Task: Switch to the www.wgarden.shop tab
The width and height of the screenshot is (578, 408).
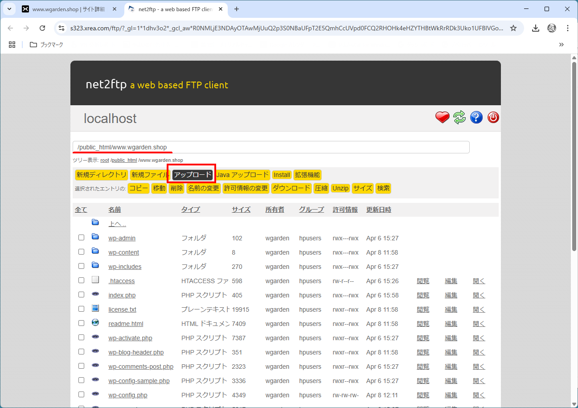Action: (x=67, y=9)
